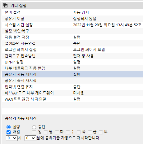
Task: Click the 현재 창 사용 value
Action: point(83,56)
